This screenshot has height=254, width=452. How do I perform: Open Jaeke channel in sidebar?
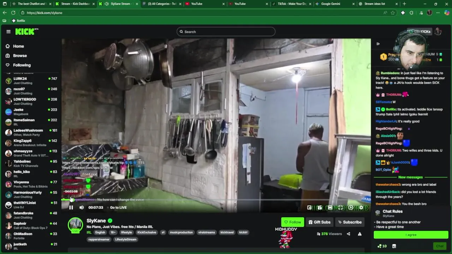click(31, 112)
